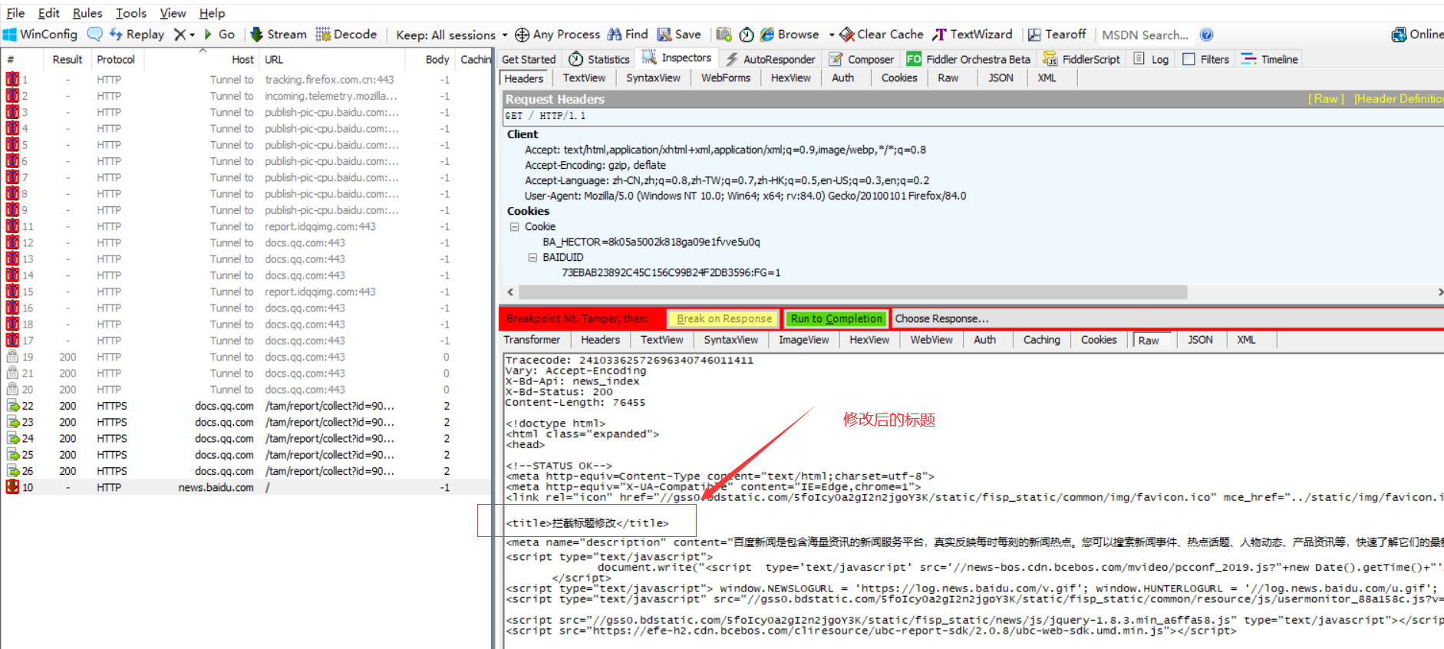The height and width of the screenshot is (649, 1444).
Task: Open the Rules menu
Action: click(87, 13)
